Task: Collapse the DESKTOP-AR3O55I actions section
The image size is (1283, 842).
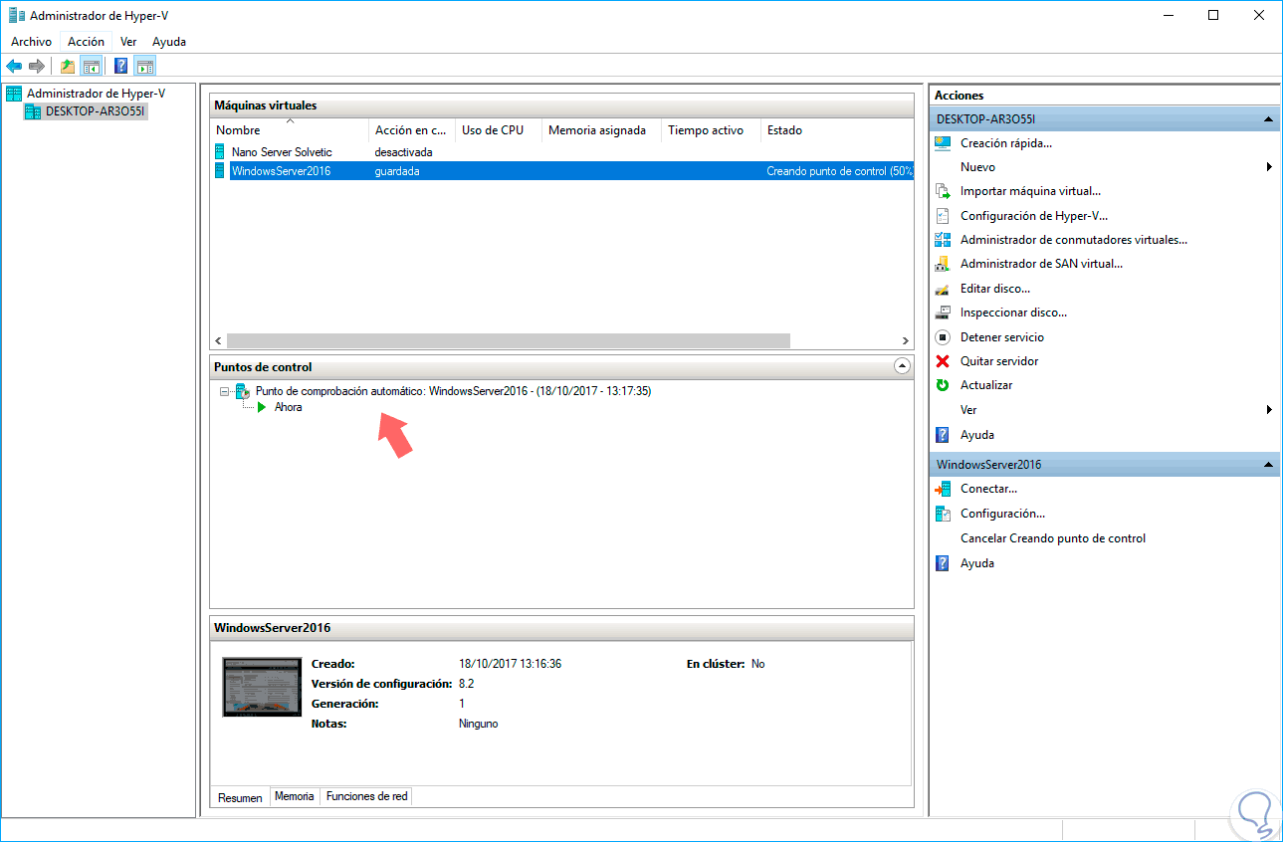Action: click(1269, 119)
